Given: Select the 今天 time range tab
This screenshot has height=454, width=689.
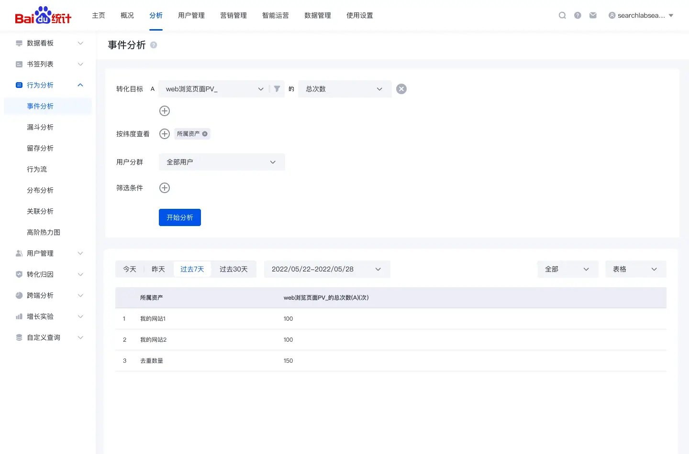Looking at the screenshot, I should 130,269.
